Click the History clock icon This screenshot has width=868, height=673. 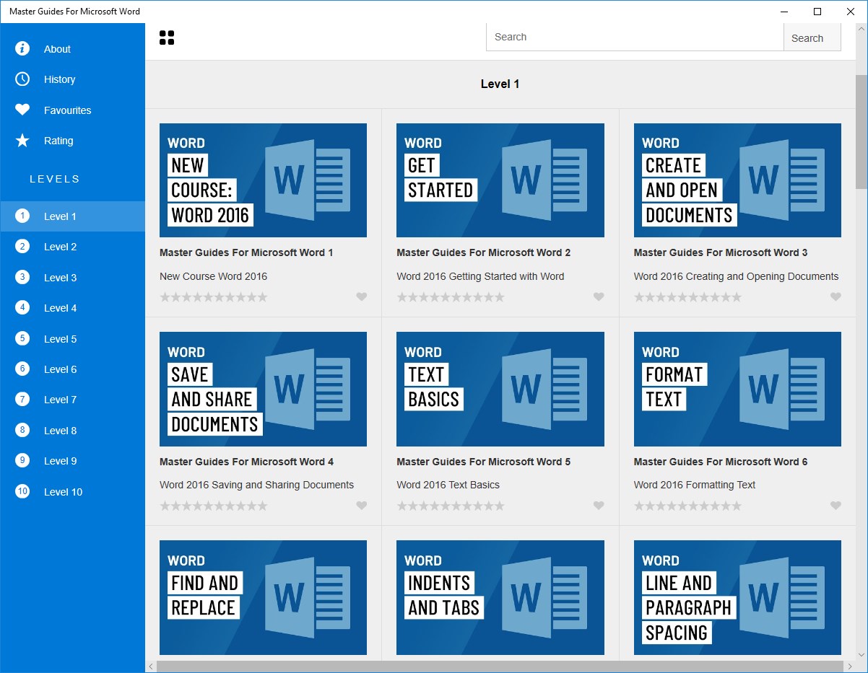tap(22, 79)
